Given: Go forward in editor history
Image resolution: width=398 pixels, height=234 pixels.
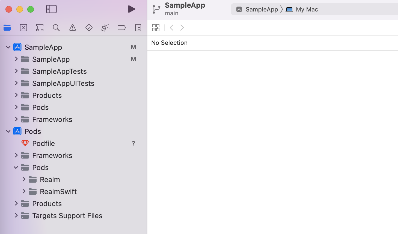Looking at the screenshot, I should [182, 28].
